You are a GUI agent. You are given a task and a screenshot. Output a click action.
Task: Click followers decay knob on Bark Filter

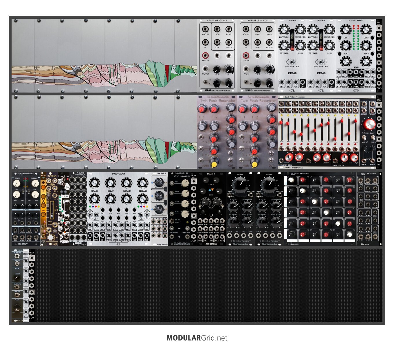point(370,125)
